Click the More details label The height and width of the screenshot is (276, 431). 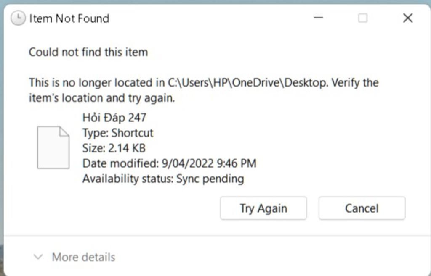[x=84, y=258]
